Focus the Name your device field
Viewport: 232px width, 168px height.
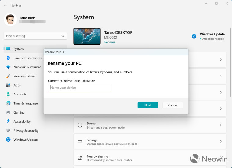click(80, 88)
